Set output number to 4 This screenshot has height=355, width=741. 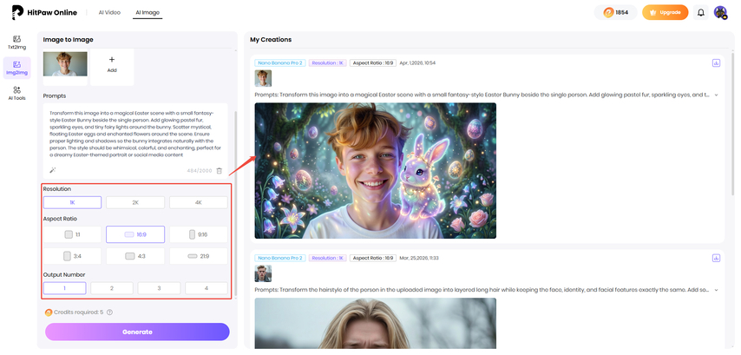(x=206, y=288)
